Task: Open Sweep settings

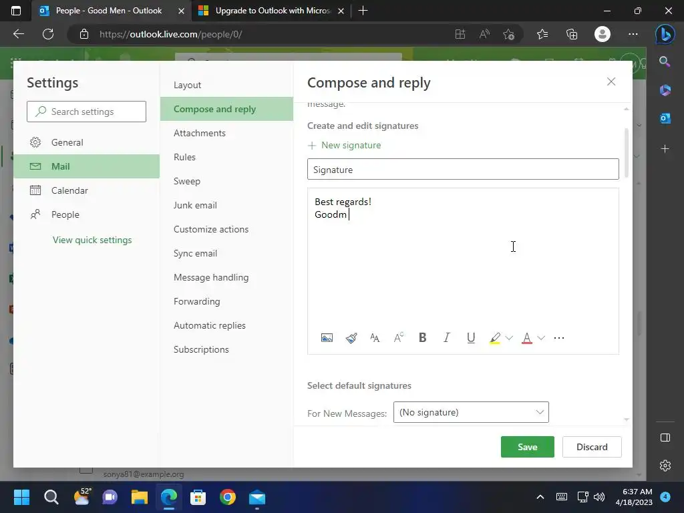Action: pos(226,181)
